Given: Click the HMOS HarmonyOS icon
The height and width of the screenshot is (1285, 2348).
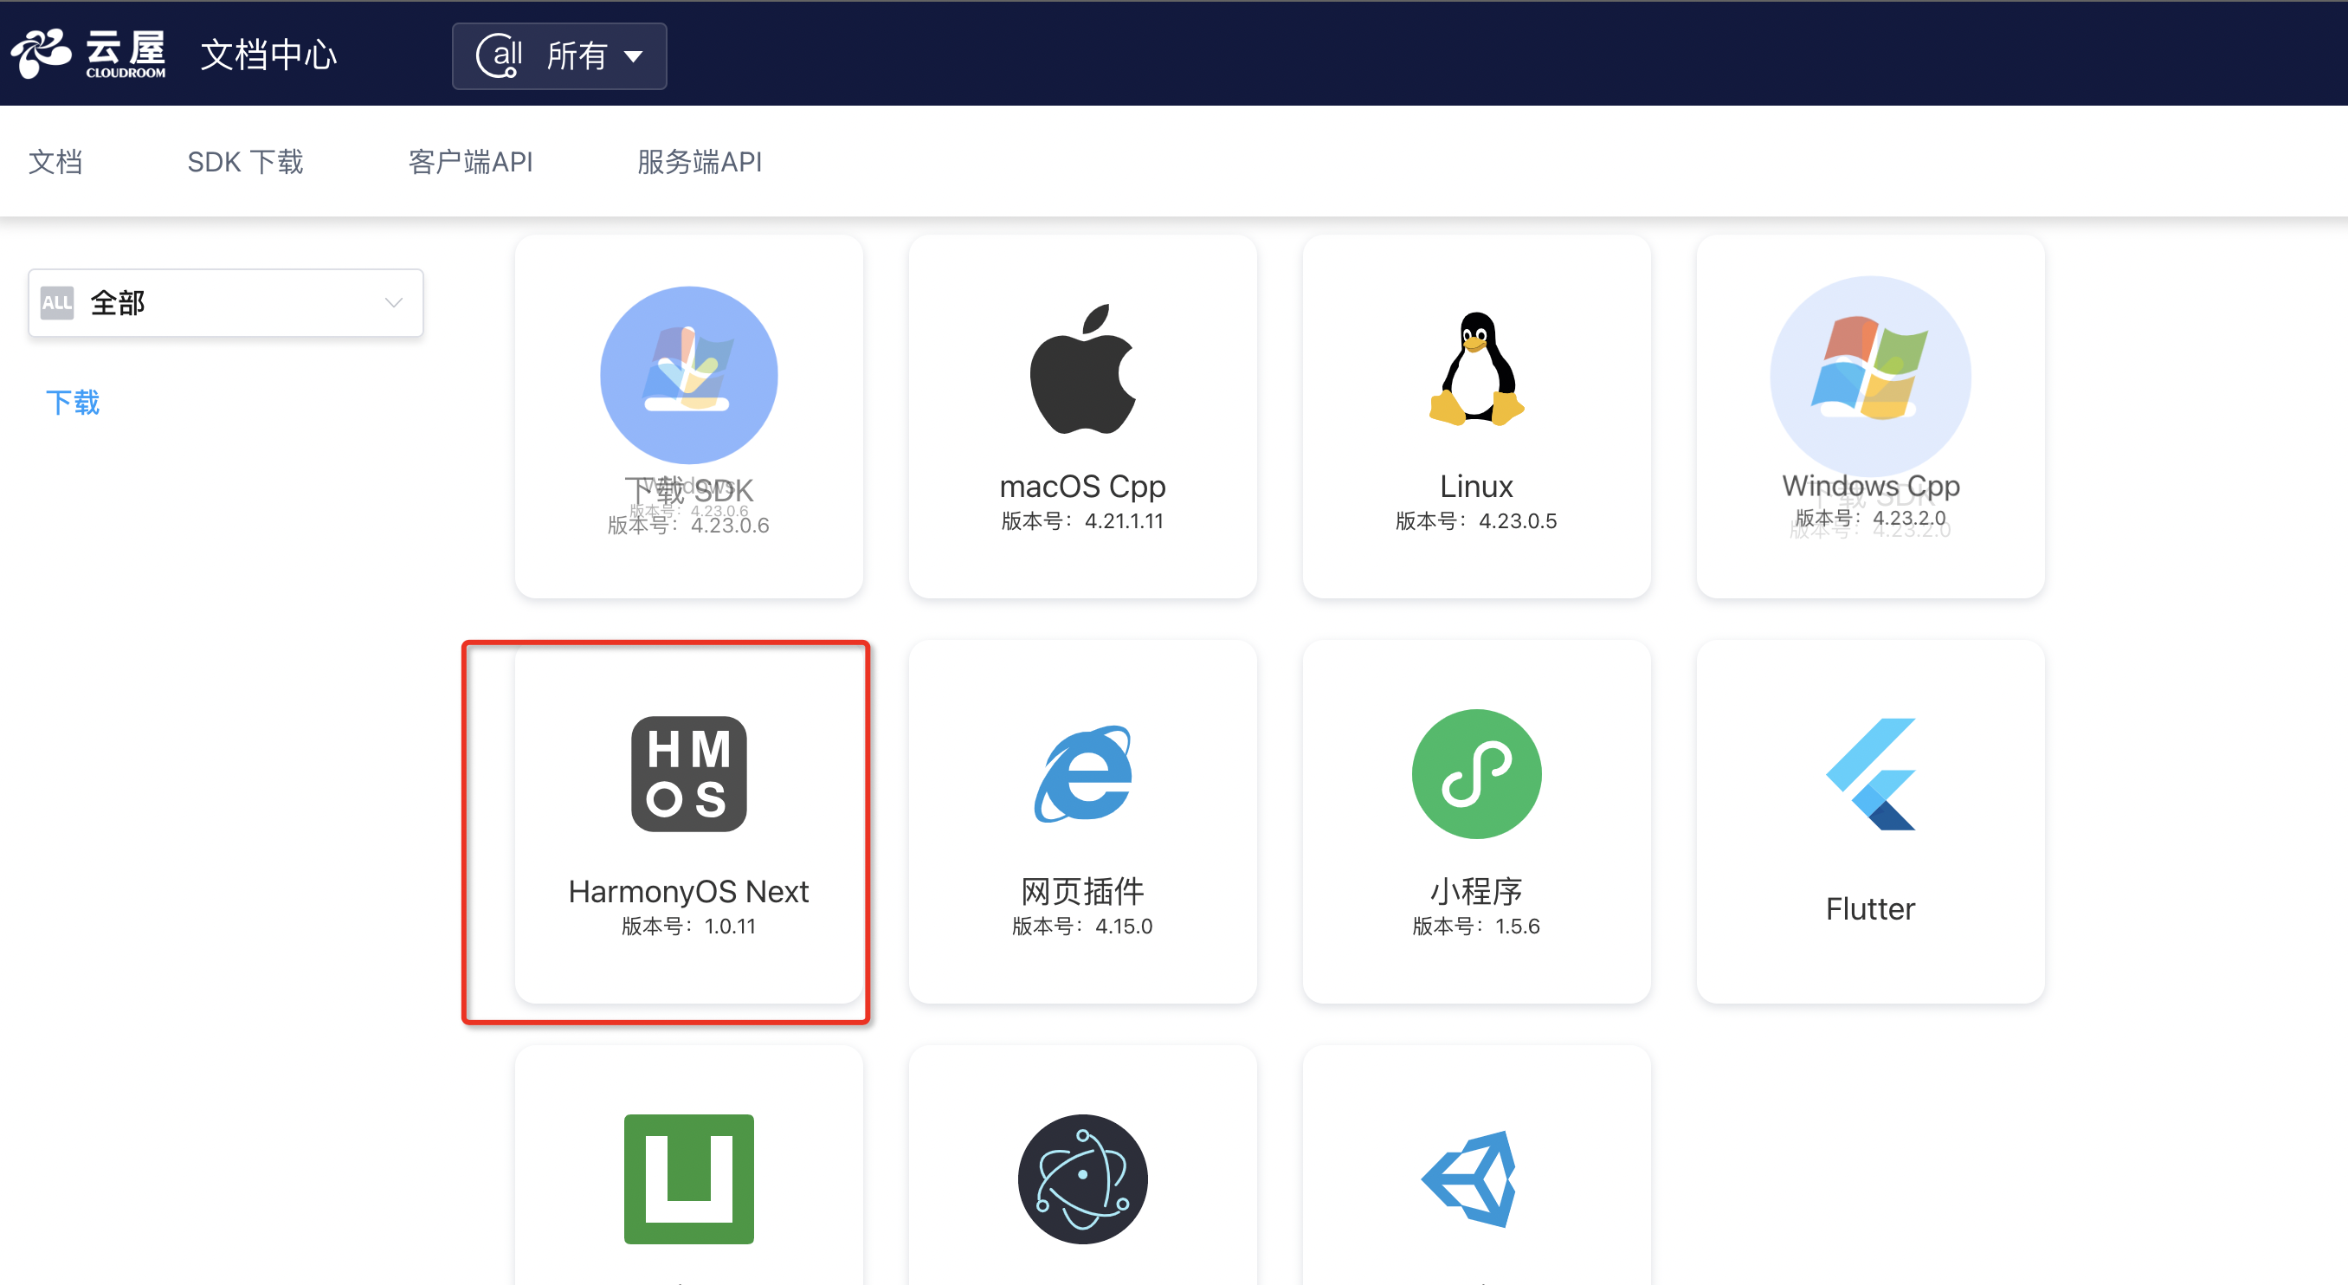Looking at the screenshot, I should [x=689, y=774].
